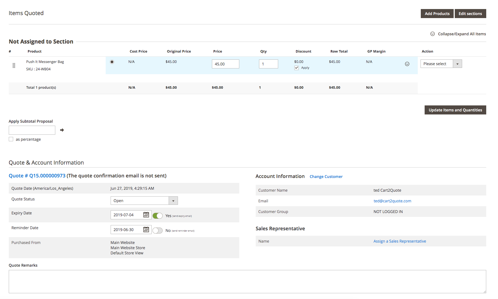Viewport: 498px width, 299px height.
Task: Open the Expiry Date calendar picker
Action: (x=147, y=215)
